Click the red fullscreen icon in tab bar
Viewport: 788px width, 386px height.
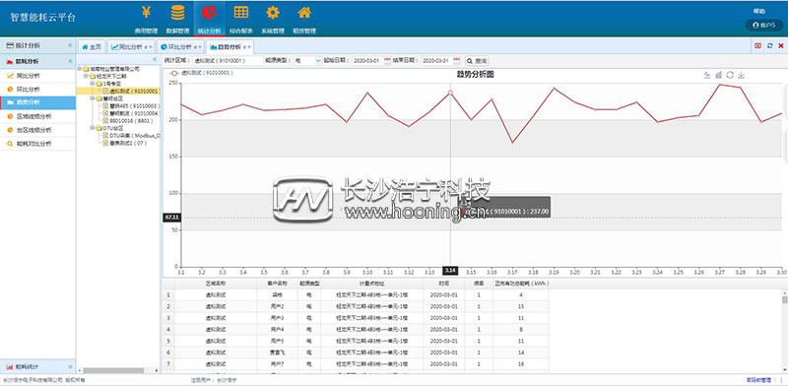[x=758, y=45]
